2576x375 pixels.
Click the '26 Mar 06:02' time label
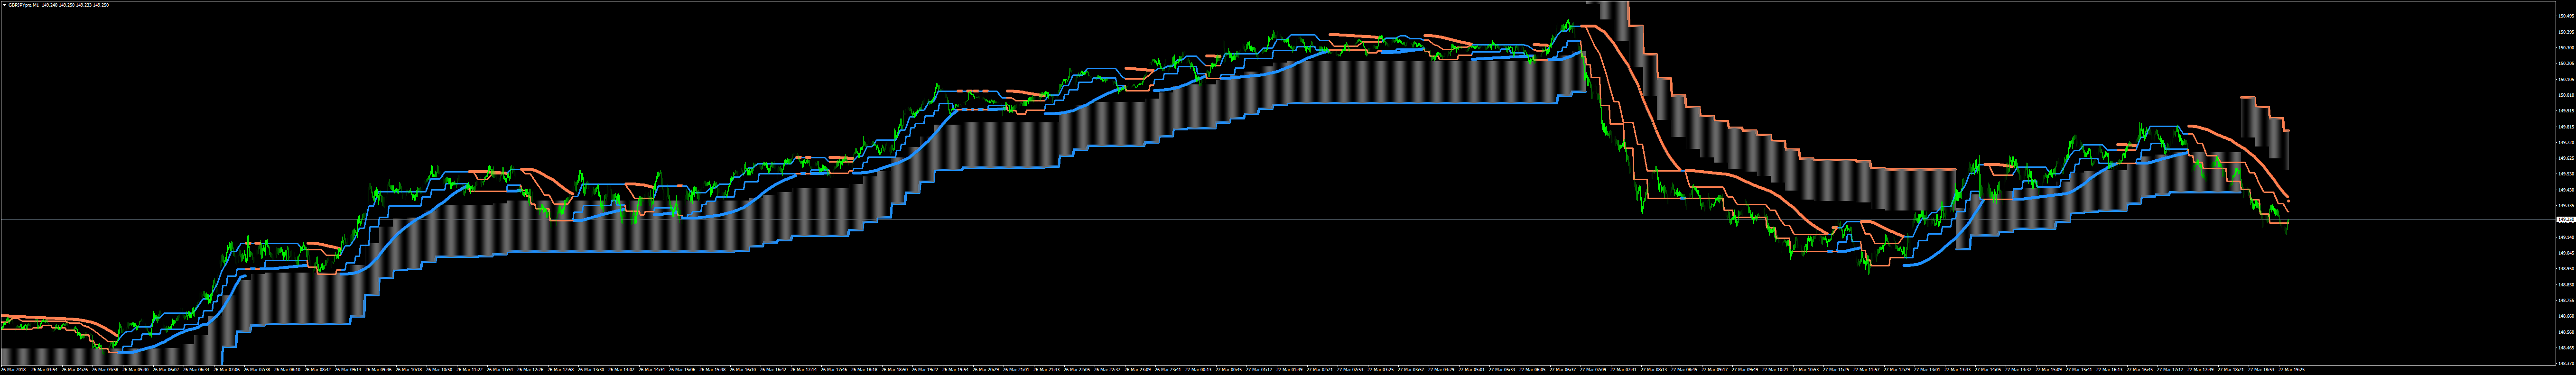pos(166,370)
